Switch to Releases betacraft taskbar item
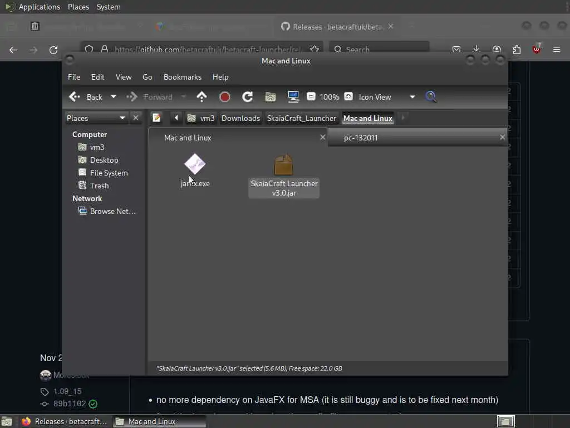The width and height of the screenshot is (570, 428). (x=65, y=421)
